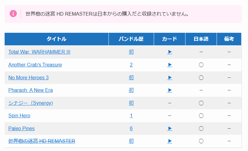Viewport: 248px width, 151px height.
Task: Open the No More Heroes 3 title link
Action: click(x=28, y=78)
